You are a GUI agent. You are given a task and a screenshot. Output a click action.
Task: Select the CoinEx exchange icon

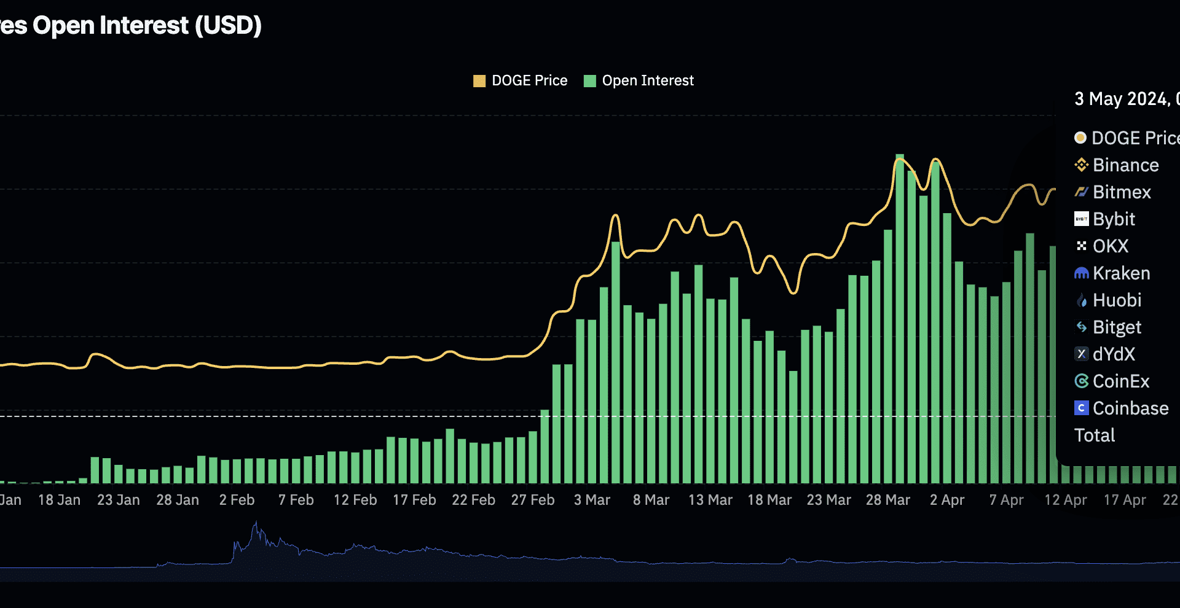(1080, 381)
